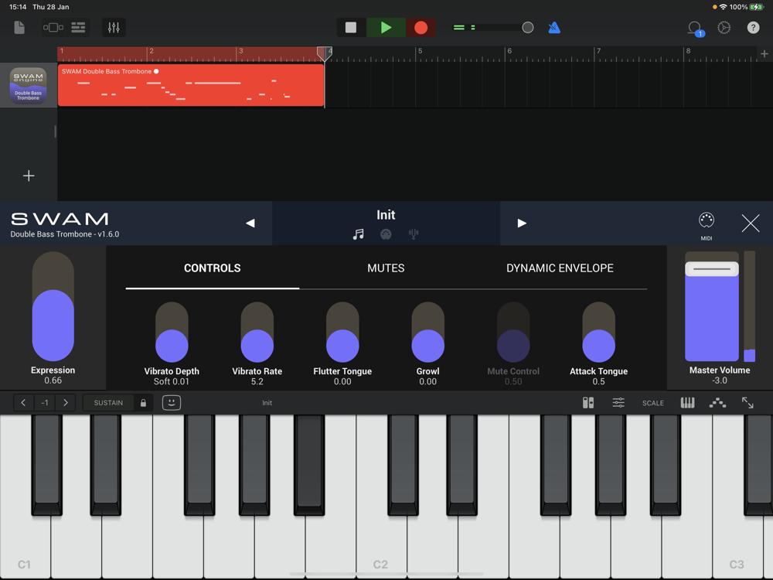
Task: Add song section with ruler plus button
Action: coord(764,54)
